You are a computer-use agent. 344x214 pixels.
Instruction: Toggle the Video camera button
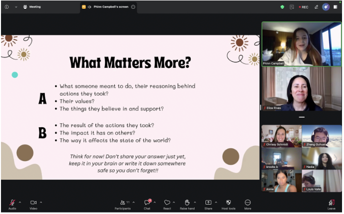[x=34, y=205]
